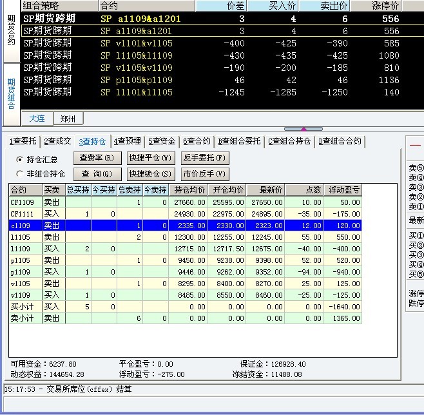
Task: Click the 买小计 subtotal row
Action: 185,307
